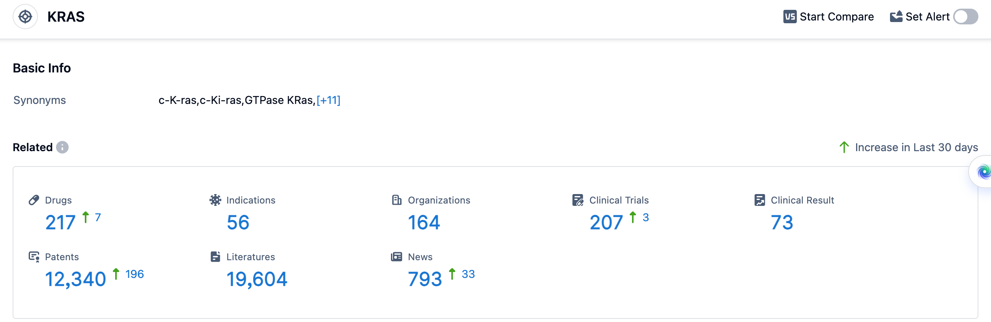Viewport: 991px width, 322px height.
Task: Click the Drugs pill icon
Action: [34, 200]
